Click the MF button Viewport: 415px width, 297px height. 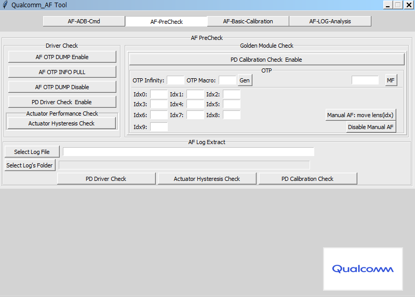tap(391, 80)
